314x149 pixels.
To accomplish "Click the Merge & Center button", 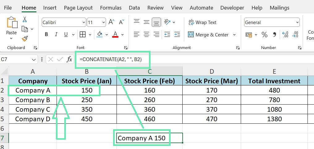I will pyautogui.click(x=208, y=35).
